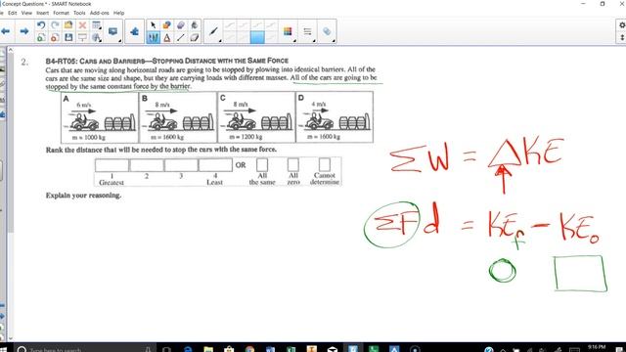The height and width of the screenshot is (352, 626).
Task: Click ranking box 3
Action: [x=181, y=165]
